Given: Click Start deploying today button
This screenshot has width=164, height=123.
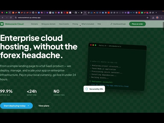Looking at the screenshot, I should [16, 106].
